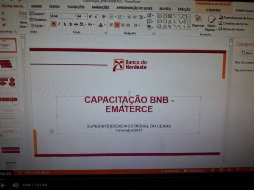Click the slide panel vertical scrollbar up arrow
Image resolution: width=254 pixels, height=190 pixels.
[x=22, y=36]
